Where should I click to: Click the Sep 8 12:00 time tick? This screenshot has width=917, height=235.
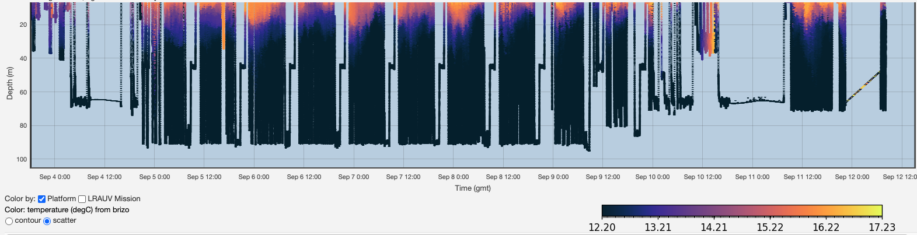[503, 177]
